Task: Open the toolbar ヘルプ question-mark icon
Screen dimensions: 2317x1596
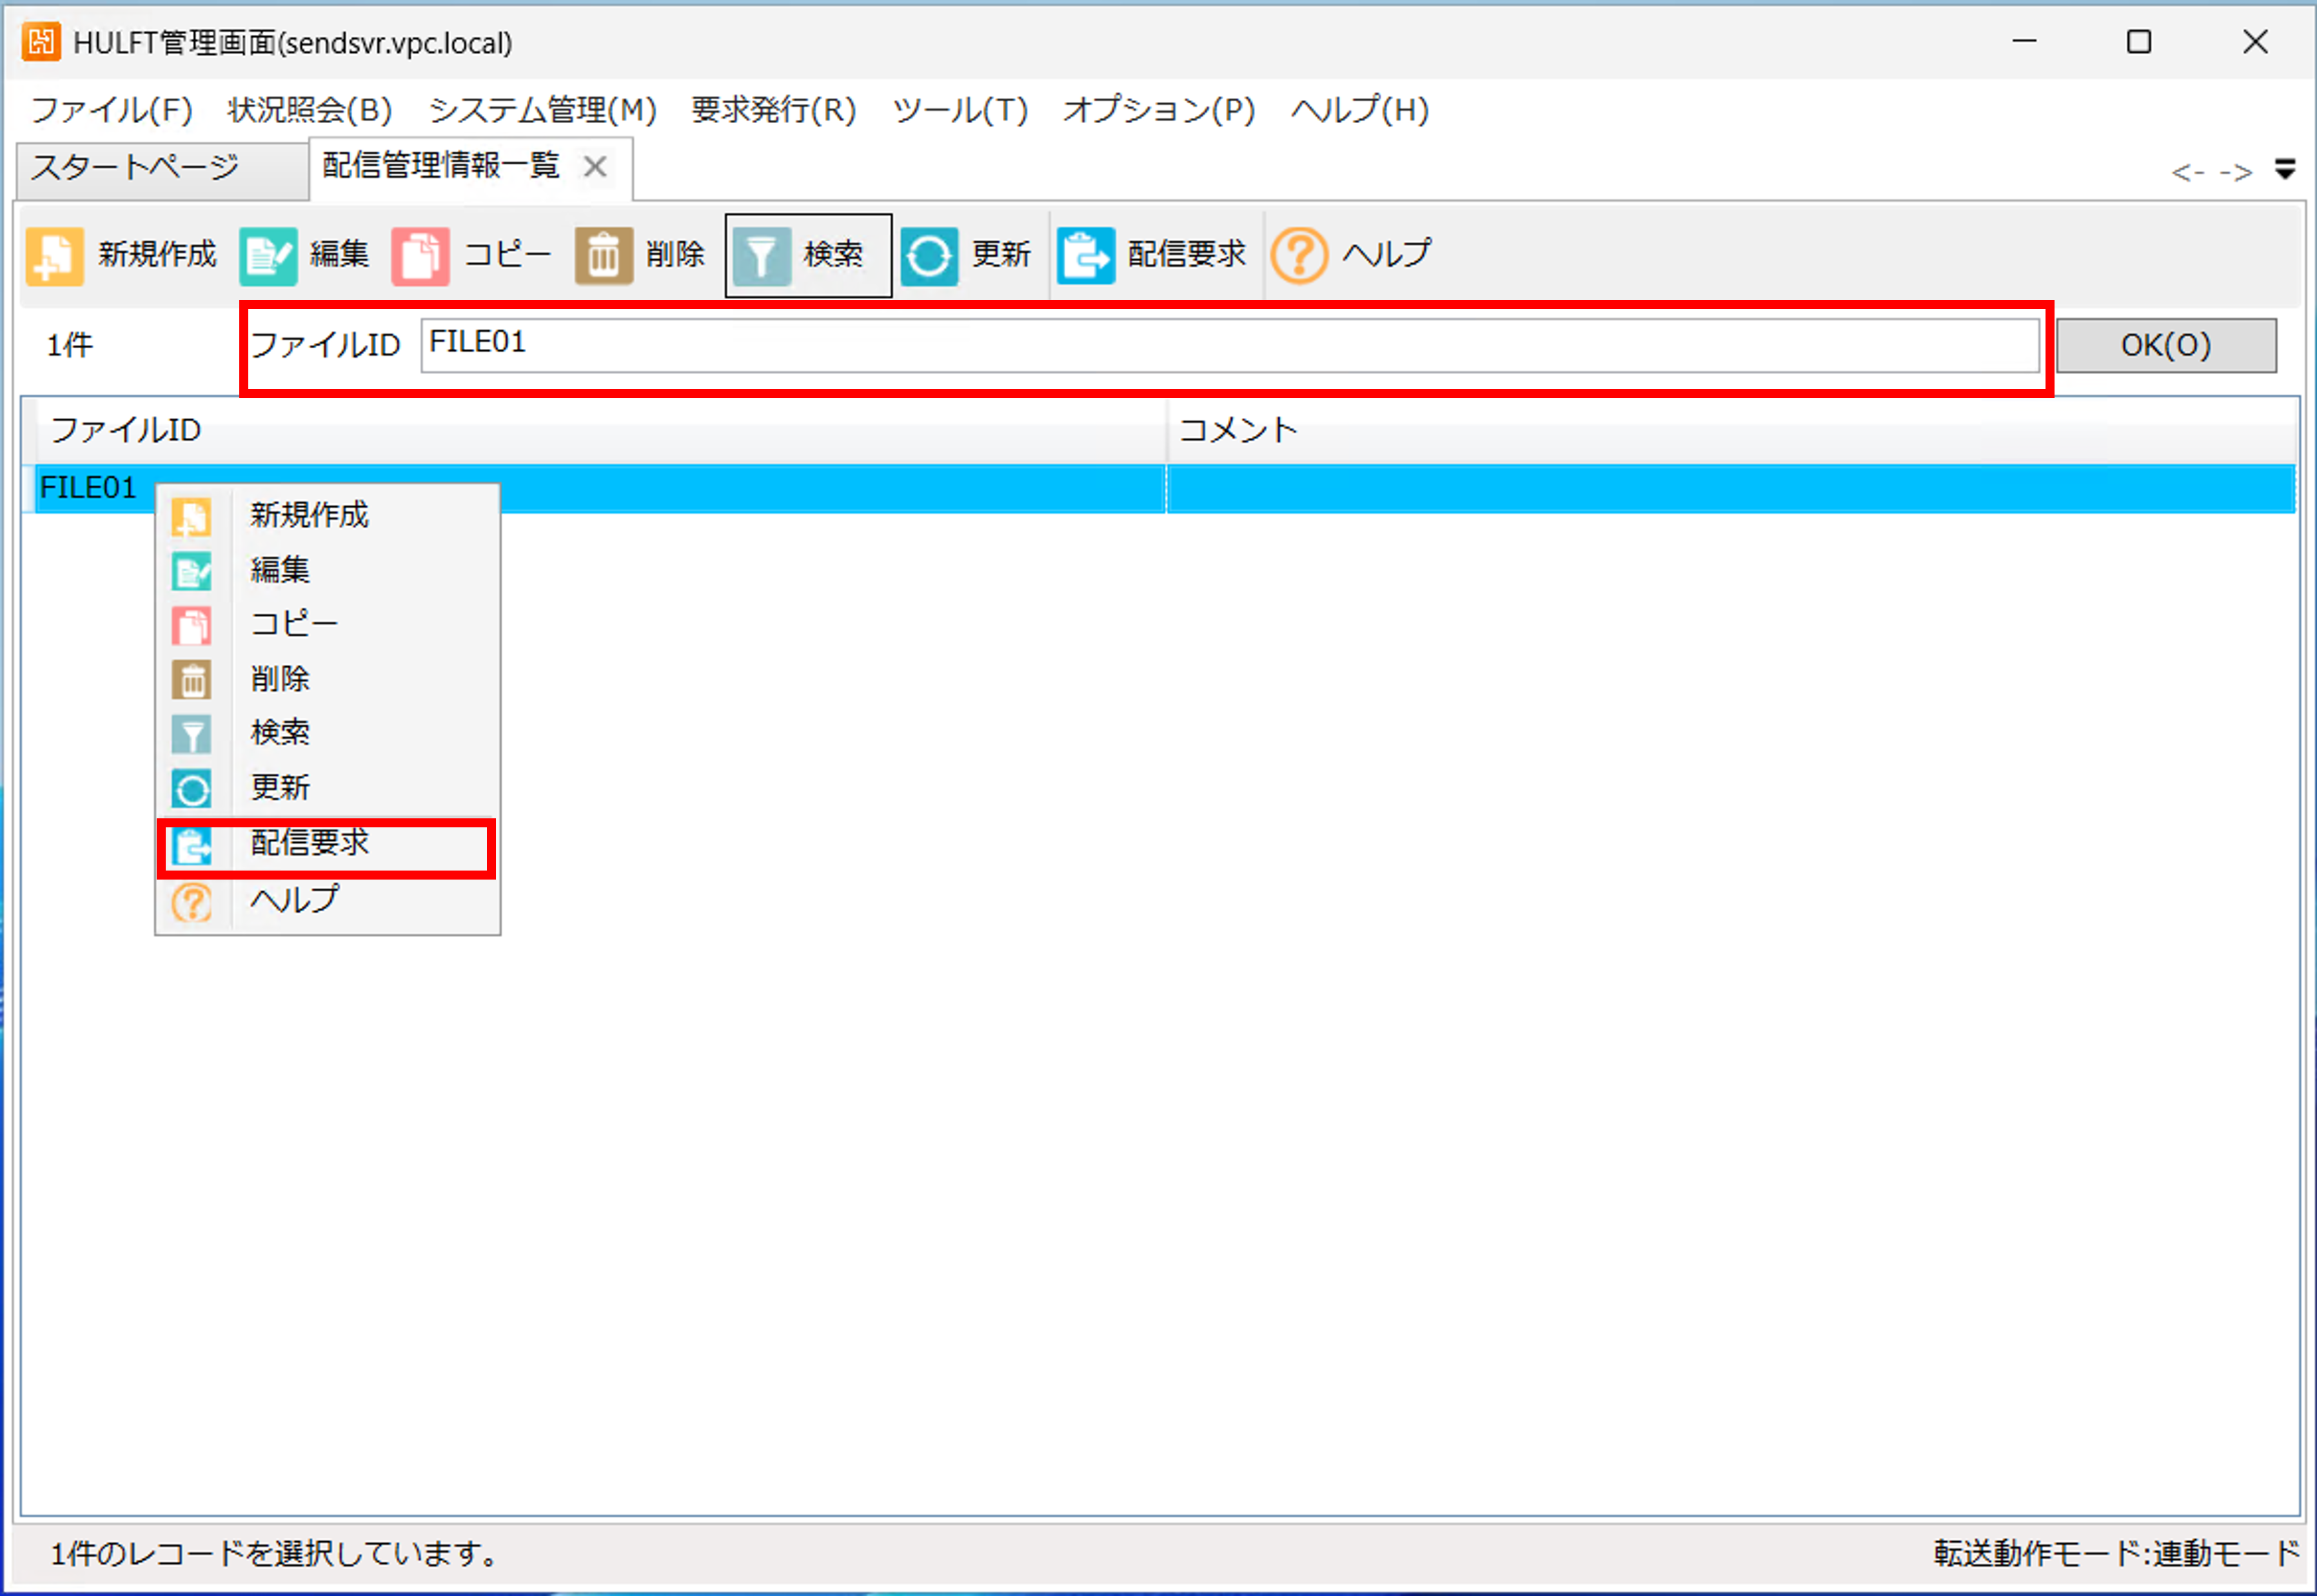Action: point(1298,256)
